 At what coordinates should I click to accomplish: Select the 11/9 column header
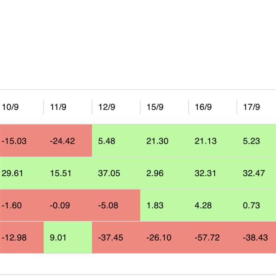(58, 107)
